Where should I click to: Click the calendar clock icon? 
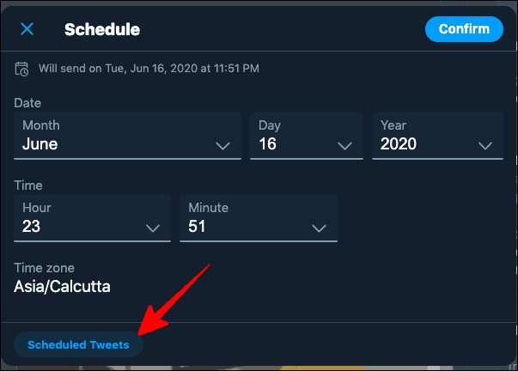pyautogui.click(x=21, y=69)
